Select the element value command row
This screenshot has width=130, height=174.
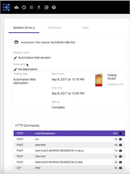(x=69, y=151)
